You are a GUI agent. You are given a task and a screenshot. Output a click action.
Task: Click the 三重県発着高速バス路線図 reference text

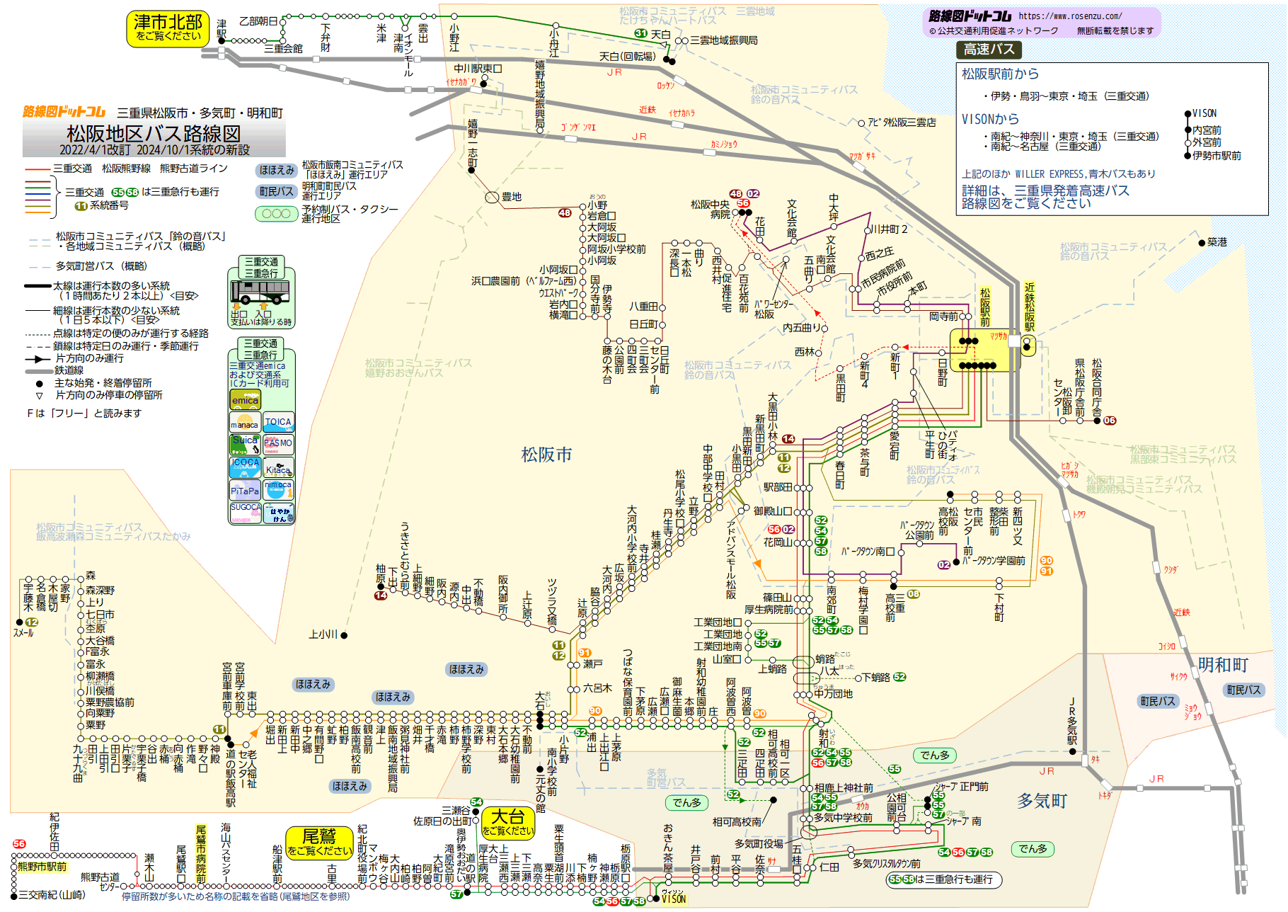pos(1045,197)
